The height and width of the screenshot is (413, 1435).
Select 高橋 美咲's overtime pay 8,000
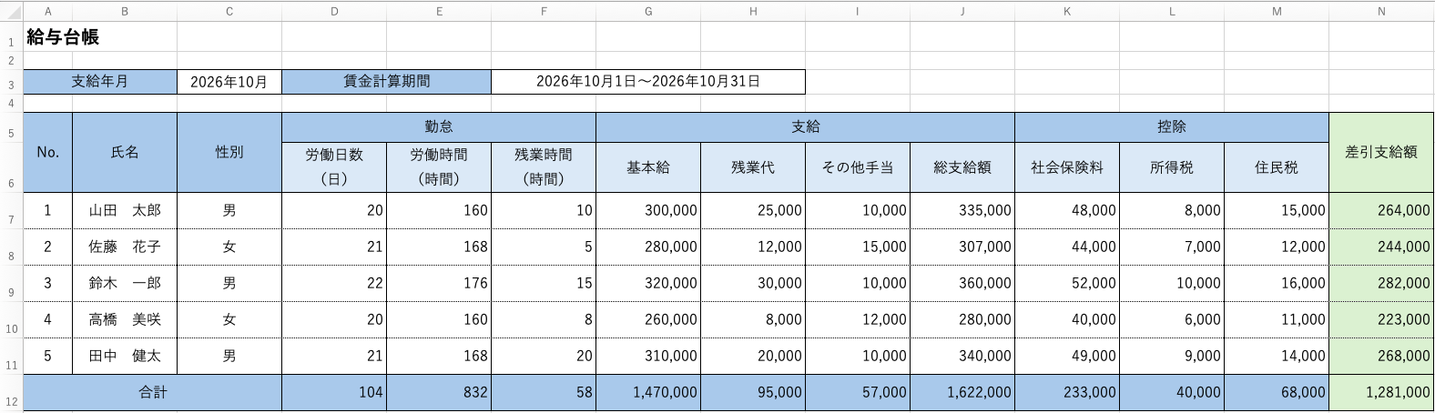coord(753,320)
